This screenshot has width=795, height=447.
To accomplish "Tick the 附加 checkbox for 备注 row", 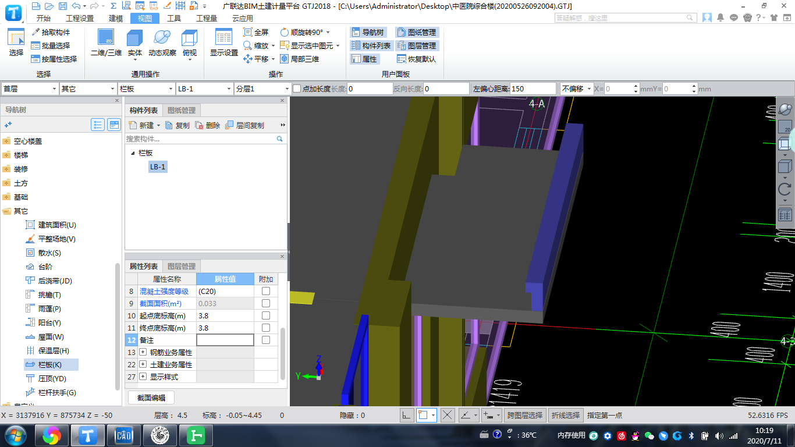I will [x=266, y=340].
